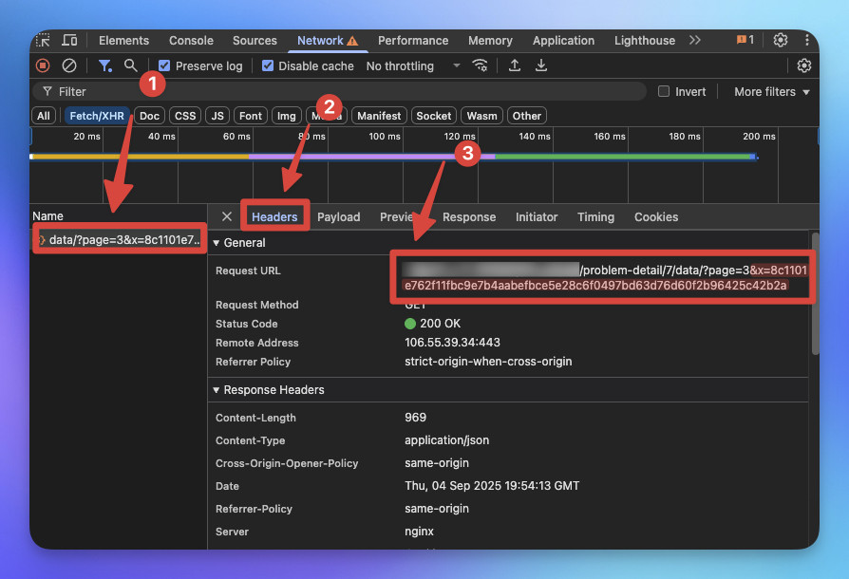The height and width of the screenshot is (579, 849).
Task: Filter requests by Img
Action: click(x=287, y=116)
